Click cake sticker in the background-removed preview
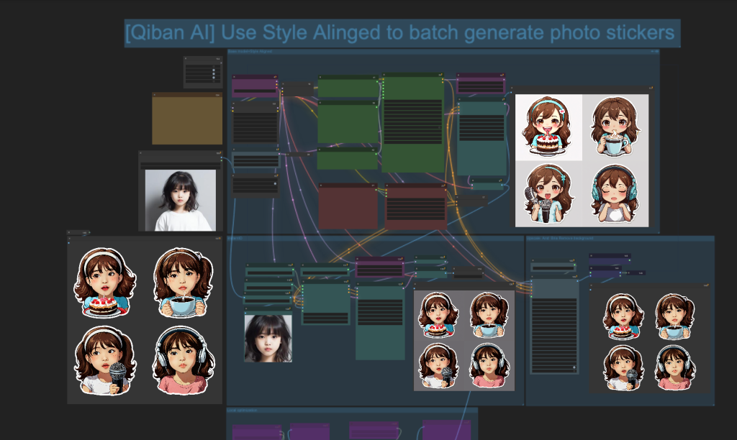 coord(623,316)
